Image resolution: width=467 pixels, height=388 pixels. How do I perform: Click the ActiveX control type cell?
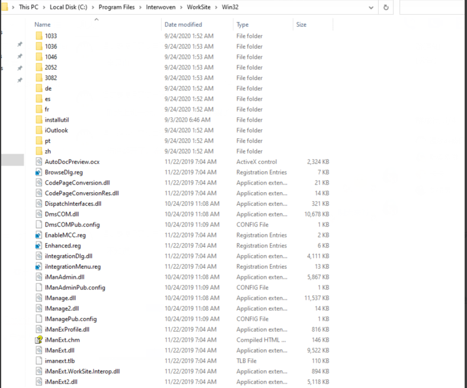coord(257,161)
